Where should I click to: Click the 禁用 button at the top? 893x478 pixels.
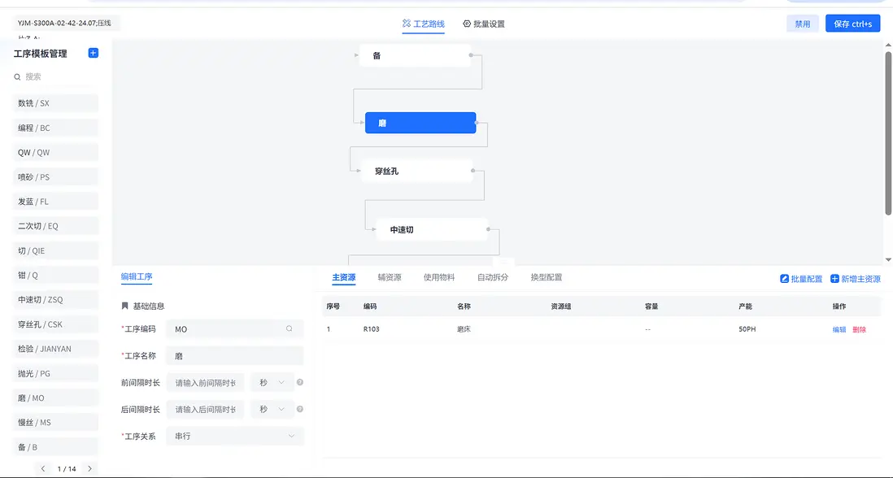(803, 23)
